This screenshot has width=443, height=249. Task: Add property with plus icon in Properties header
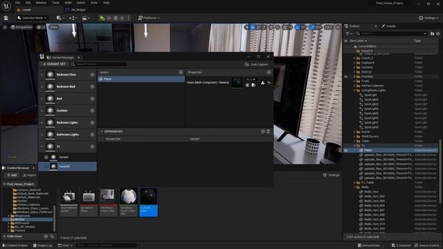pyautogui.click(x=269, y=72)
